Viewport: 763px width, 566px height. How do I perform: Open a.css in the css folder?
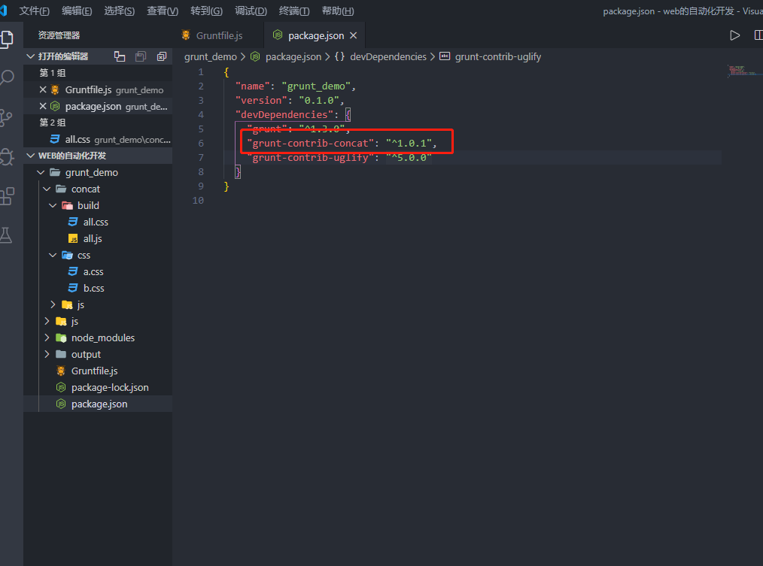click(x=93, y=272)
